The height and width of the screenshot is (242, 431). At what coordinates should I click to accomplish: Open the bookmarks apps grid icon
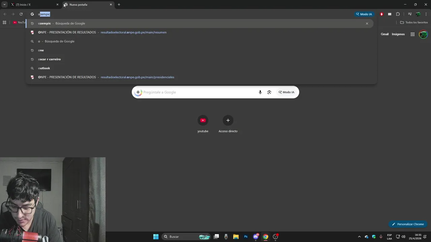coord(4,23)
